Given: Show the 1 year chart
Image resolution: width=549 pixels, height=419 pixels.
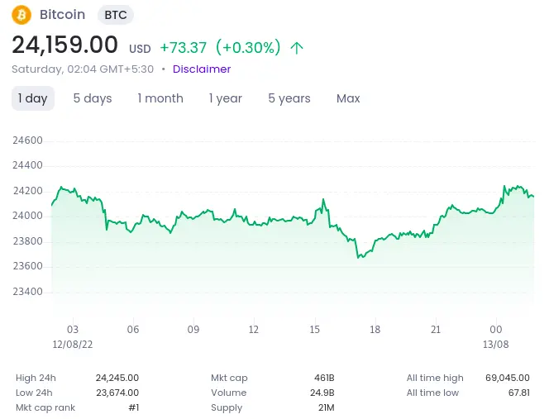Looking at the screenshot, I should [226, 98].
